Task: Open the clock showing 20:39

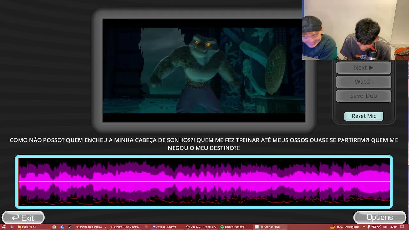Action: point(394,227)
